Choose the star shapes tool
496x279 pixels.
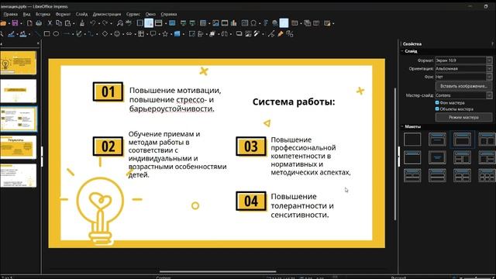tap(165, 33)
